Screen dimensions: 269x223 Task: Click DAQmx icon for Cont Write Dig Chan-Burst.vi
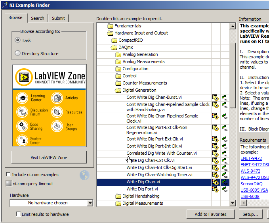point(225,97)
